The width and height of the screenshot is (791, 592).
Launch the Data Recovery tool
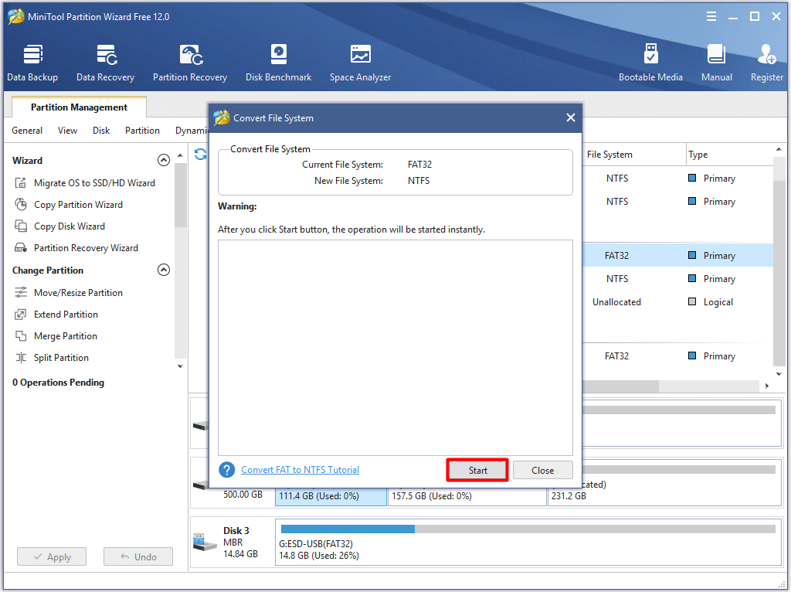tap(105, 63)
